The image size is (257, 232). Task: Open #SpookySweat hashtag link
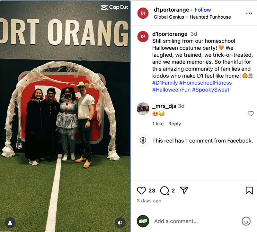[210, 90]
